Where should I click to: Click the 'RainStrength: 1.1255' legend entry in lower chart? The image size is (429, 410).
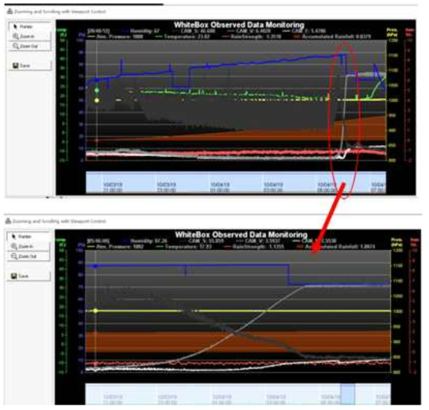[x=255, y=246]
